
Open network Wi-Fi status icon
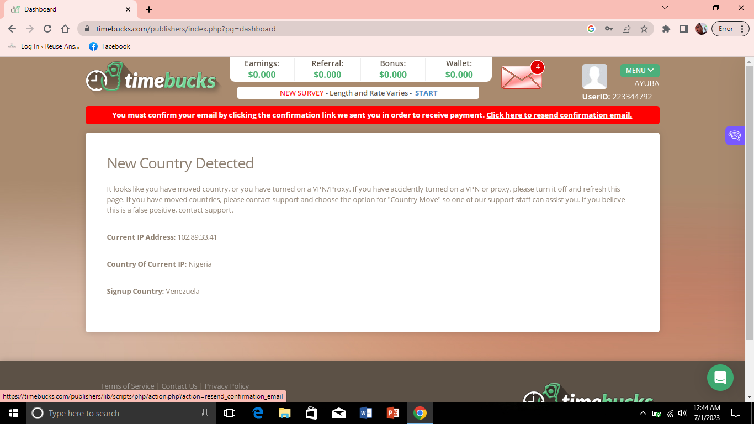670,413
